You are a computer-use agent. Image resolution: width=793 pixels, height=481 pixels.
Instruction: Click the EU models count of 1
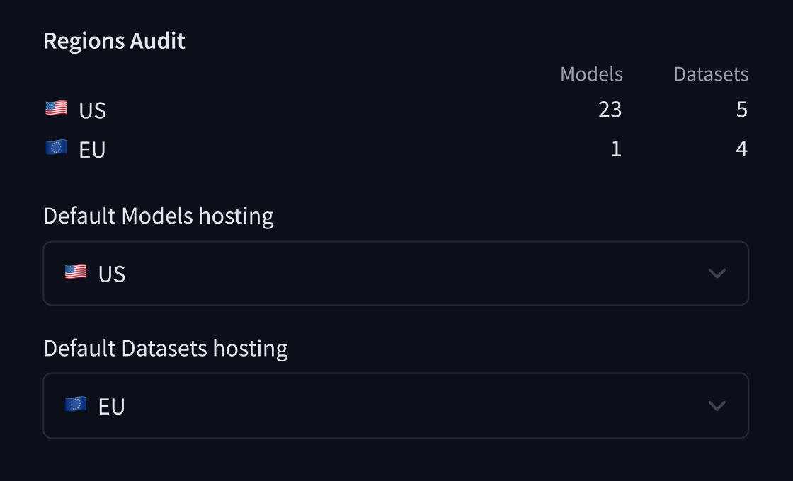click(616, 149)
